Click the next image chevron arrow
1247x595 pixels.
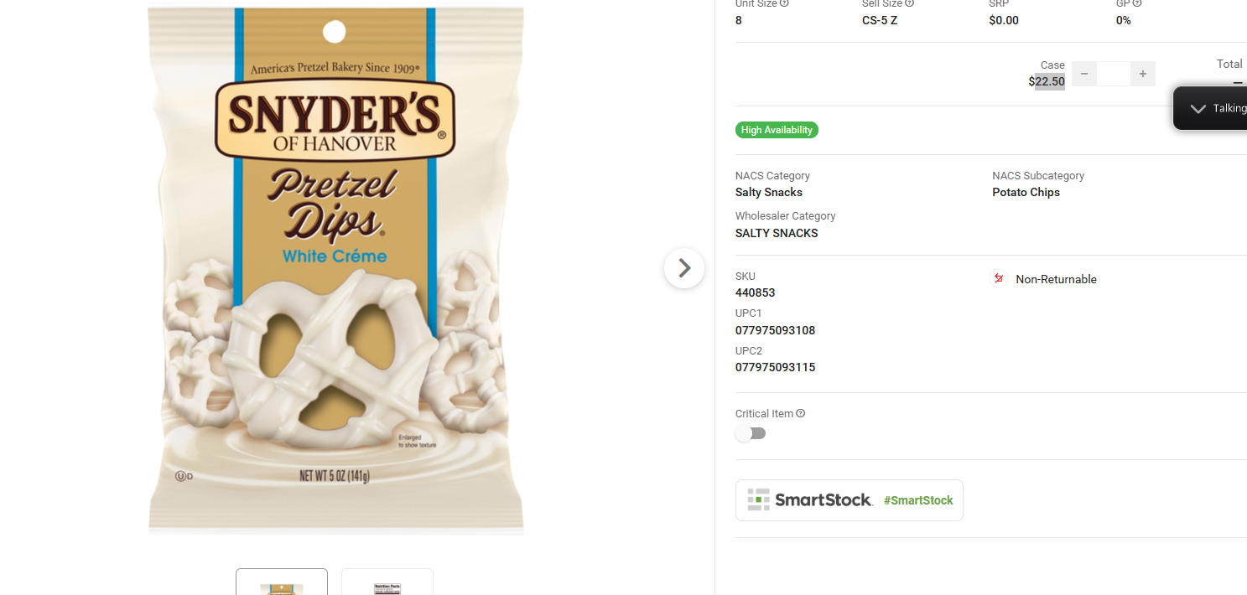tap(684, 268)
